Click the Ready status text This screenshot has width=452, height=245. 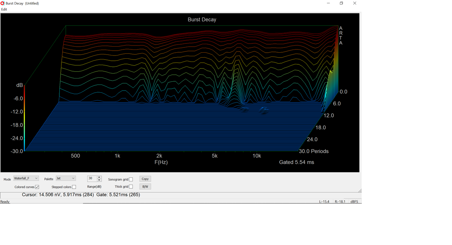(5, 202)
